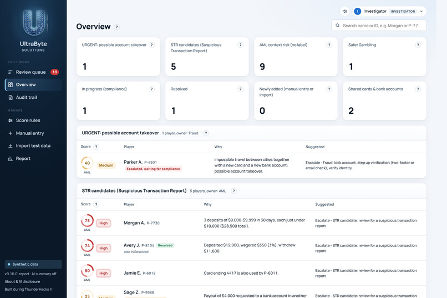Open help on AML context risk card
The width and height of the screenshot is (447, 298).
pyautogui.click(x=329, y=45)
